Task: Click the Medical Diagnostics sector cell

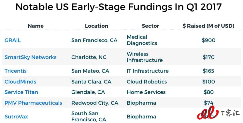Action: click(x=142, y=40)
